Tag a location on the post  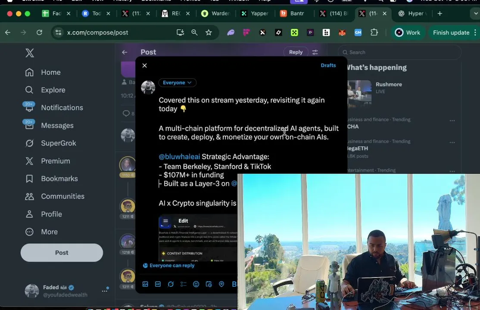coord(221,284)
